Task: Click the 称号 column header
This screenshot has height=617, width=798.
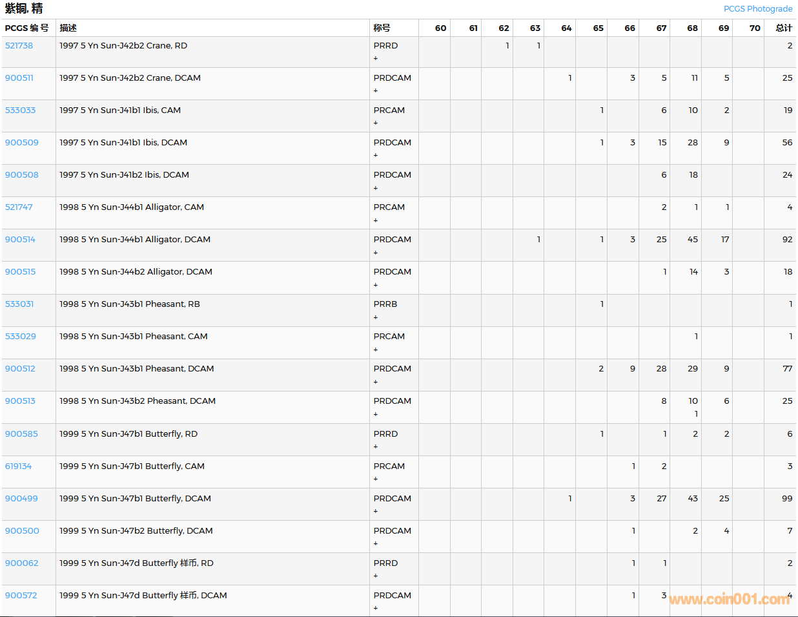Action: 382,28
